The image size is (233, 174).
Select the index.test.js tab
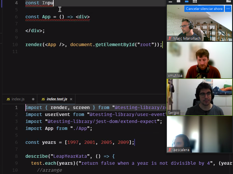tap(56, 99)
